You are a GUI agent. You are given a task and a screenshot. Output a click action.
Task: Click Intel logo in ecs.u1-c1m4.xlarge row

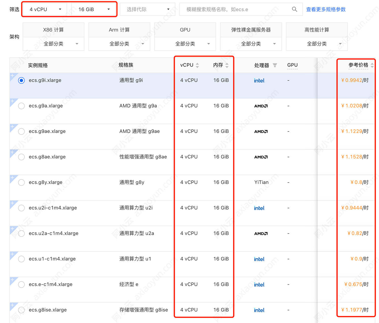coord(259,259)
